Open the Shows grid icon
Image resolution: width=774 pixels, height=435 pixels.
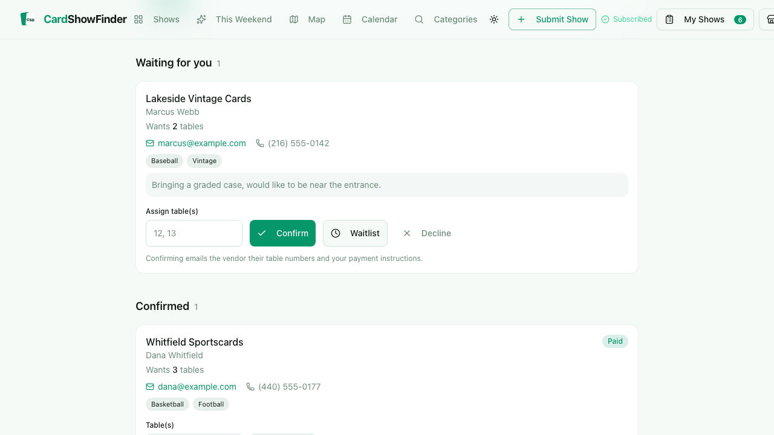tap(138, 19)
